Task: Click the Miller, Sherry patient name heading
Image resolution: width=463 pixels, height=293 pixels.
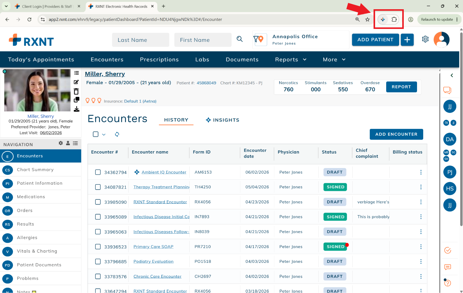Action: [x=105, y=74]
